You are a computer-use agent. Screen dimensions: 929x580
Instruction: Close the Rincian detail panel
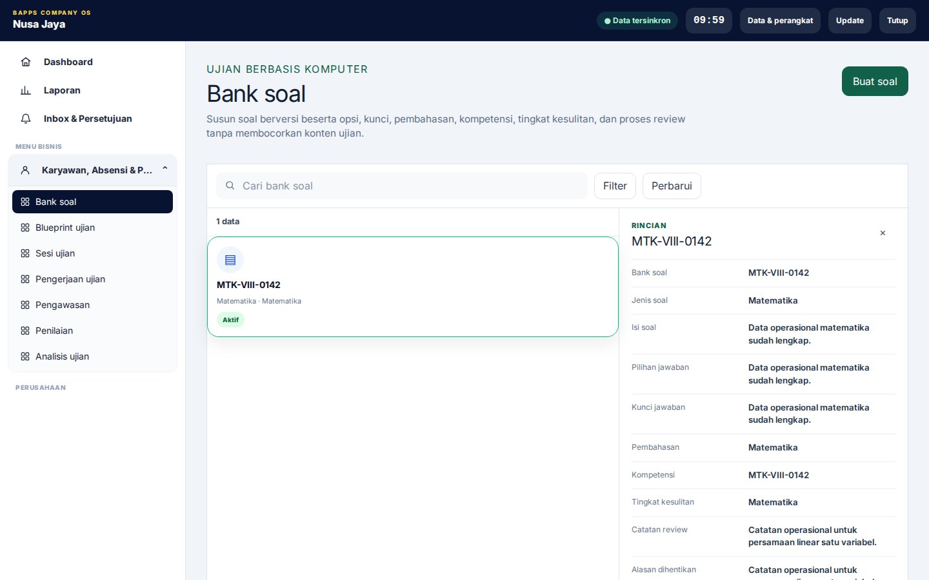tap(883, 233)
